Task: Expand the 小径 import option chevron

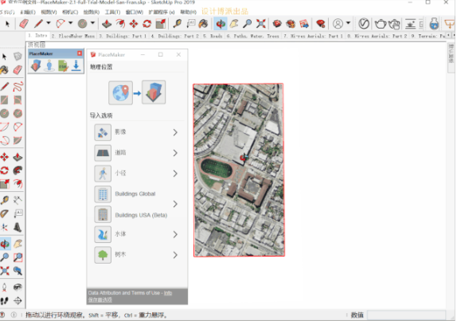Action: pyautogui.click(x=175, y=174)
